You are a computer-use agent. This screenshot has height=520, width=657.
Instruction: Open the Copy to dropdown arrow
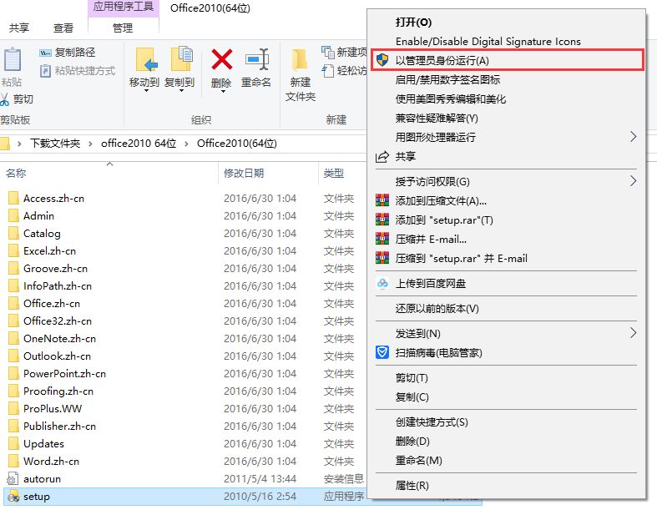[x=181, y=90]
